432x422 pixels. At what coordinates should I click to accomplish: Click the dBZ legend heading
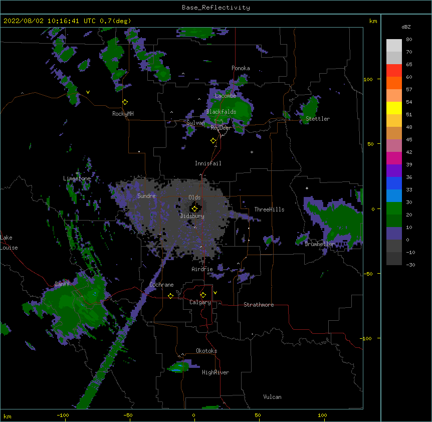406,27
